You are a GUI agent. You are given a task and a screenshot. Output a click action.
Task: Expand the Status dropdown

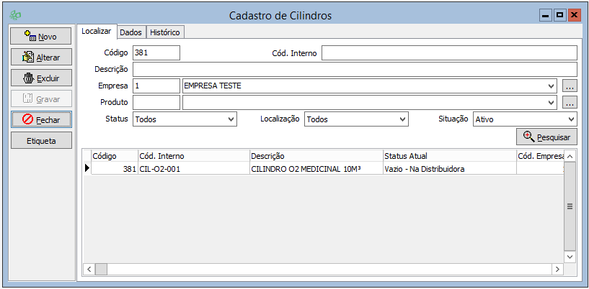pos(231,119)
